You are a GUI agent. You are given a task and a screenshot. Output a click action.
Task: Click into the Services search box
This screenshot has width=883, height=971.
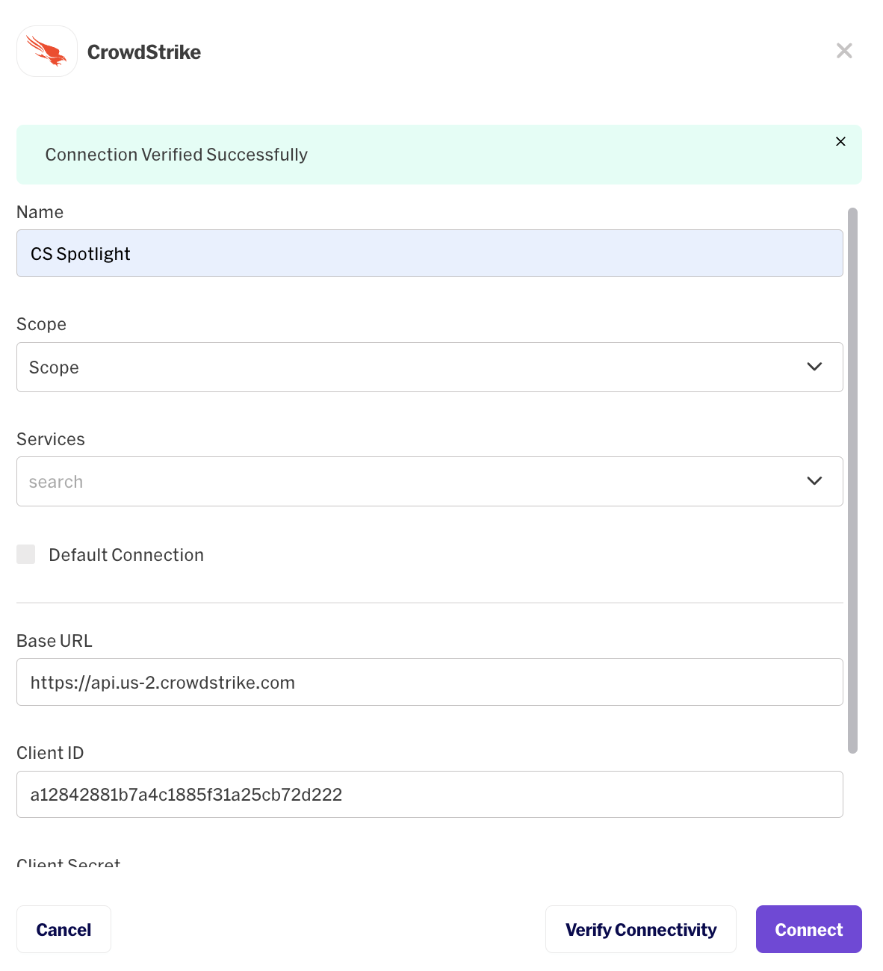403,482
